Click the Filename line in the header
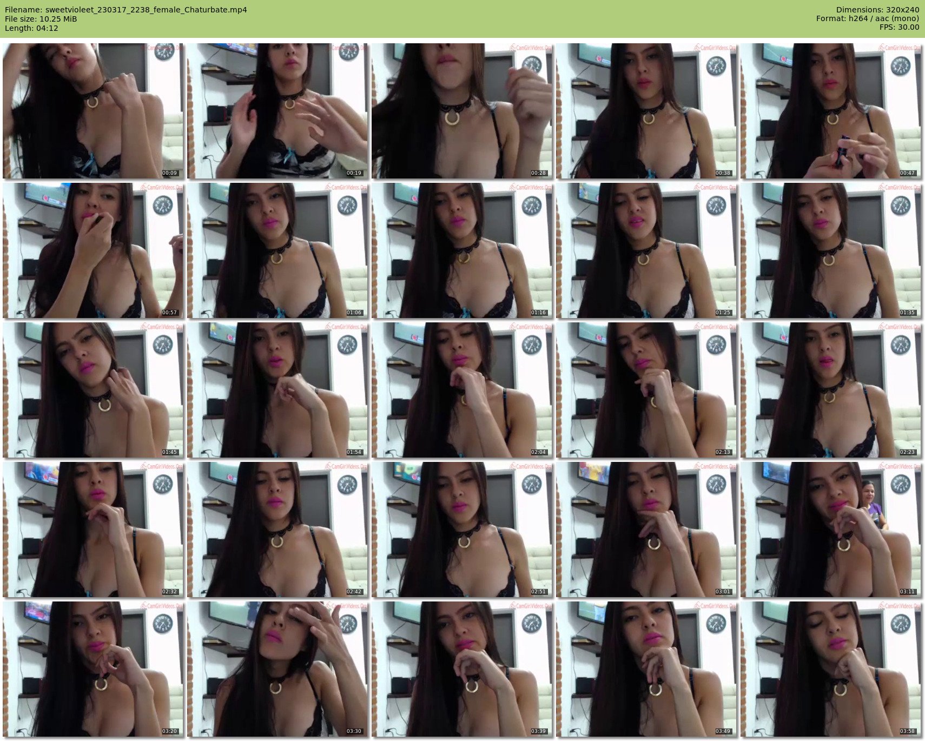Image resolution: width=925 pixels, height=741 pixels. [x=126, y=10]
